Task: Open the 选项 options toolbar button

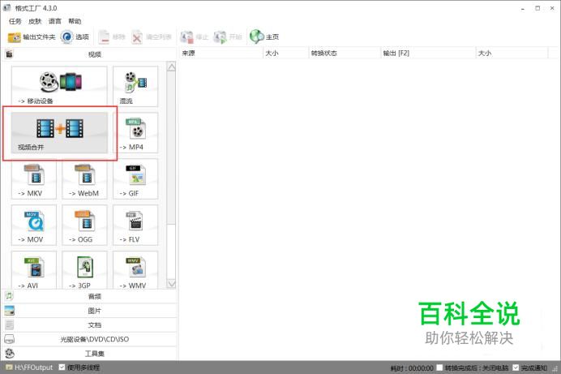Action: tap(75, 37)
